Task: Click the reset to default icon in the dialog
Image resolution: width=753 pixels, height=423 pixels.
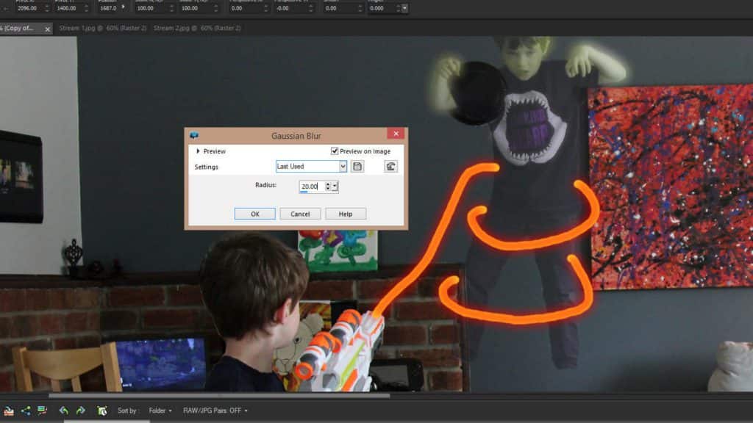Action: pyautogui.click(x=391, y=166)
